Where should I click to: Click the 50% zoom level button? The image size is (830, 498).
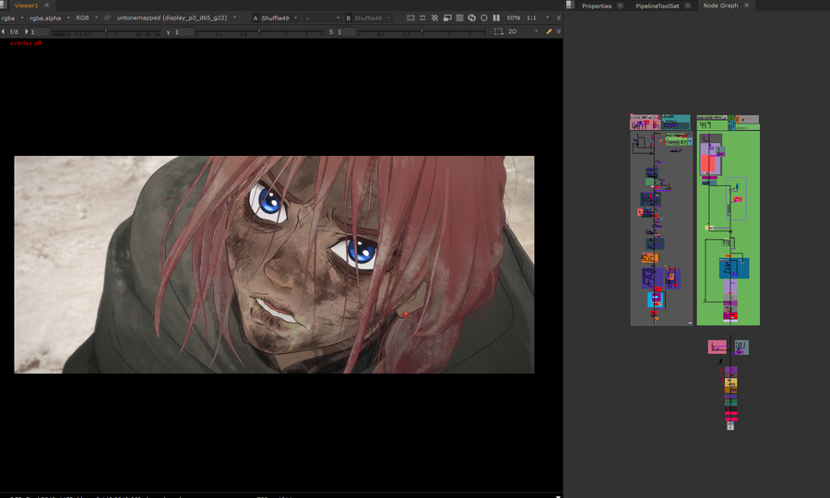coord(513,18)
